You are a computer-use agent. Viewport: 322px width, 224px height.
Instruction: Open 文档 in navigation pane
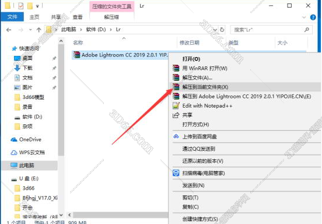click(x=27, y=77)
